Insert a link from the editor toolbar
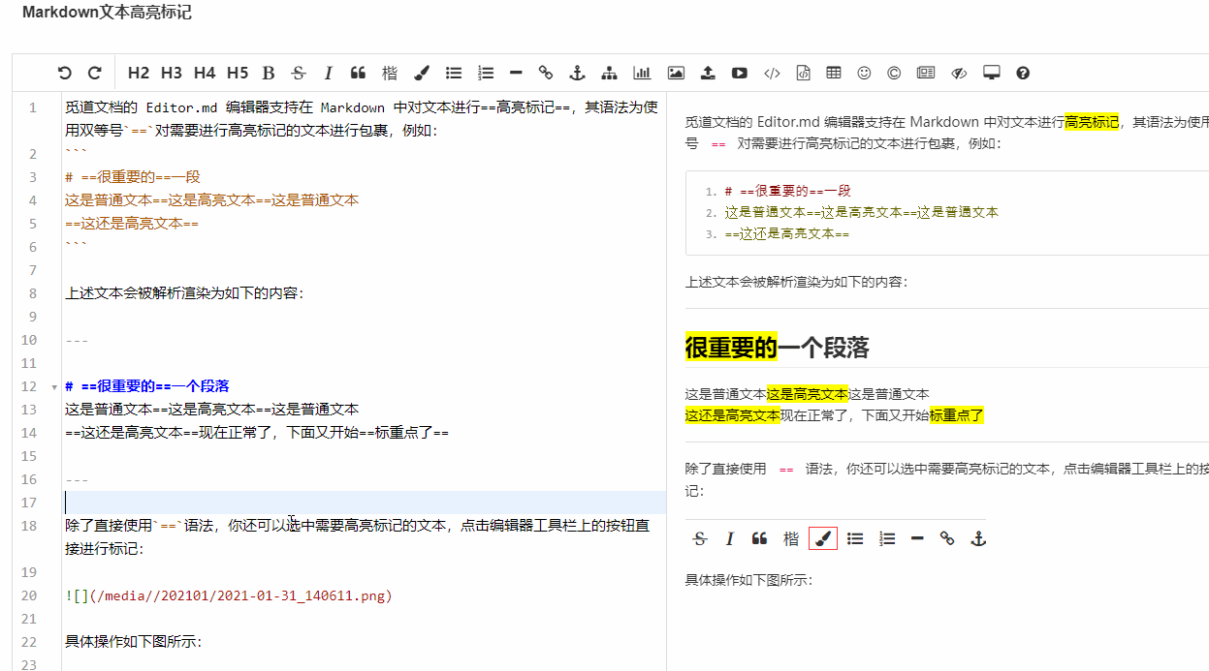The width and height of the screenshot is (1209, 671). 546,73
